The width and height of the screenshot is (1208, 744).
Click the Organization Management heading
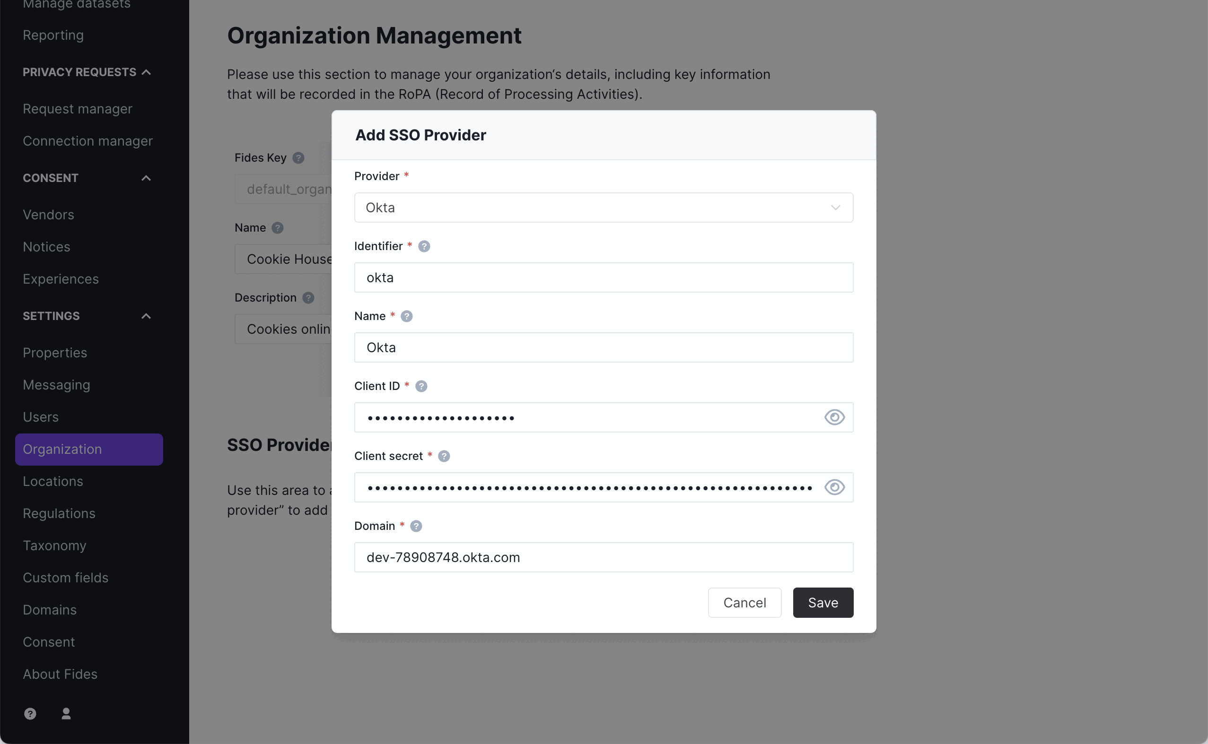pyautogui.click(x=374, y=36)
